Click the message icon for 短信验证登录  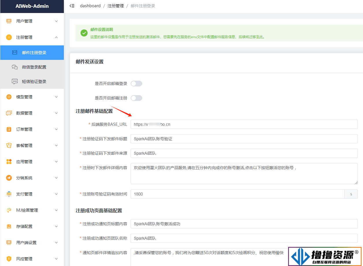click(15, 82)
